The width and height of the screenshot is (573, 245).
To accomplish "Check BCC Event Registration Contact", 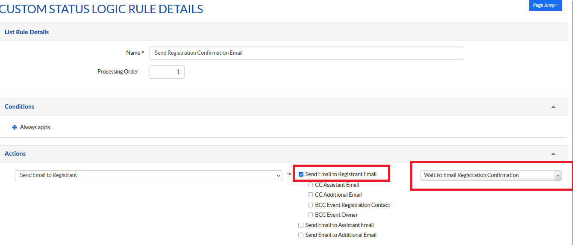I will [311, 205].
